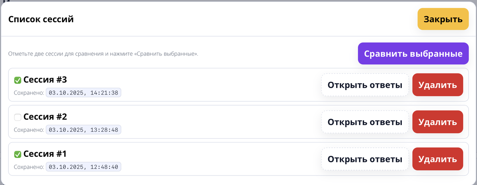Image resolution: width=477 pixels, height=185 pixels.
Task: Open answers for Сессия #3
Action: coord(365,85)
